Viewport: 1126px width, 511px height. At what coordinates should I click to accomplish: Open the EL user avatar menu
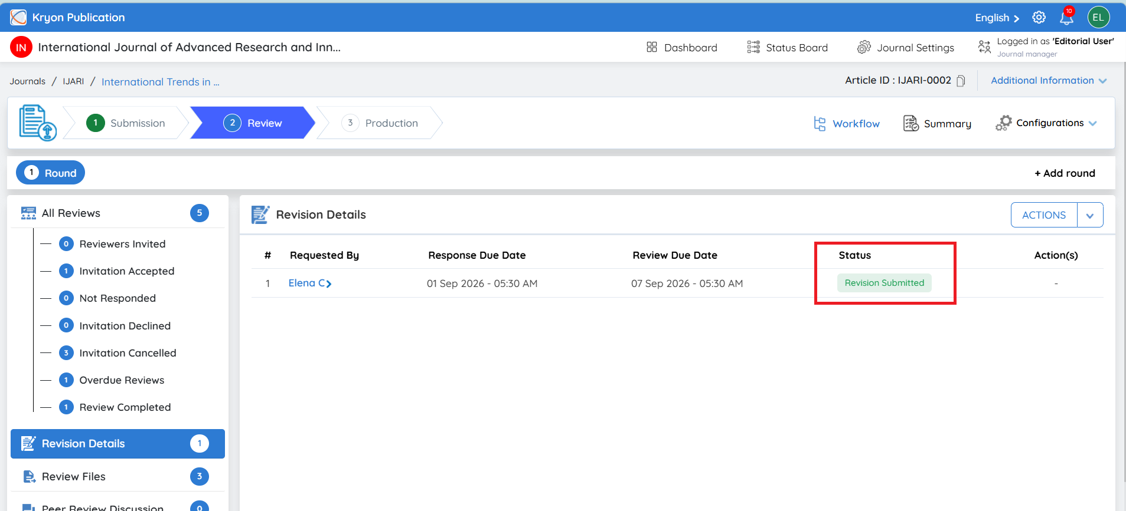point(1098,18)
